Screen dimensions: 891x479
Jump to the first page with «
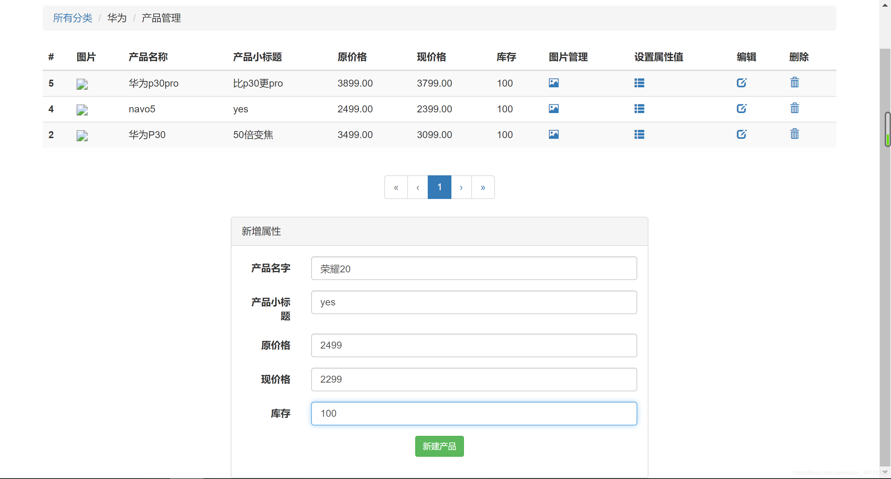tap(396, 187)
